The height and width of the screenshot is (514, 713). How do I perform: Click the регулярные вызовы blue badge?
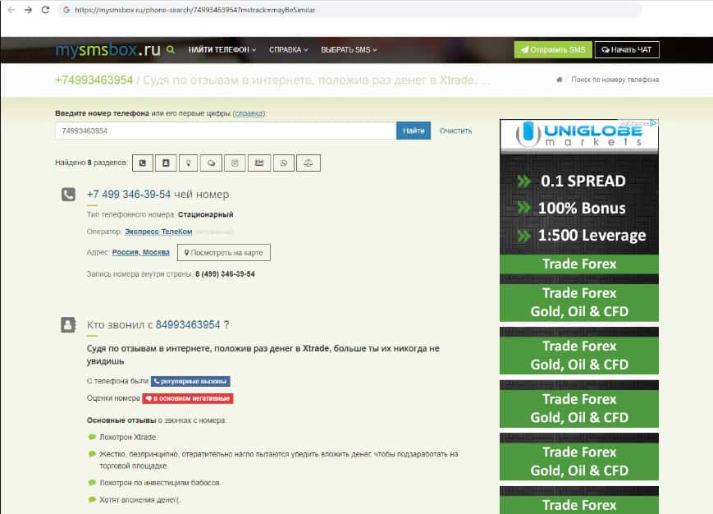(190, 381)
